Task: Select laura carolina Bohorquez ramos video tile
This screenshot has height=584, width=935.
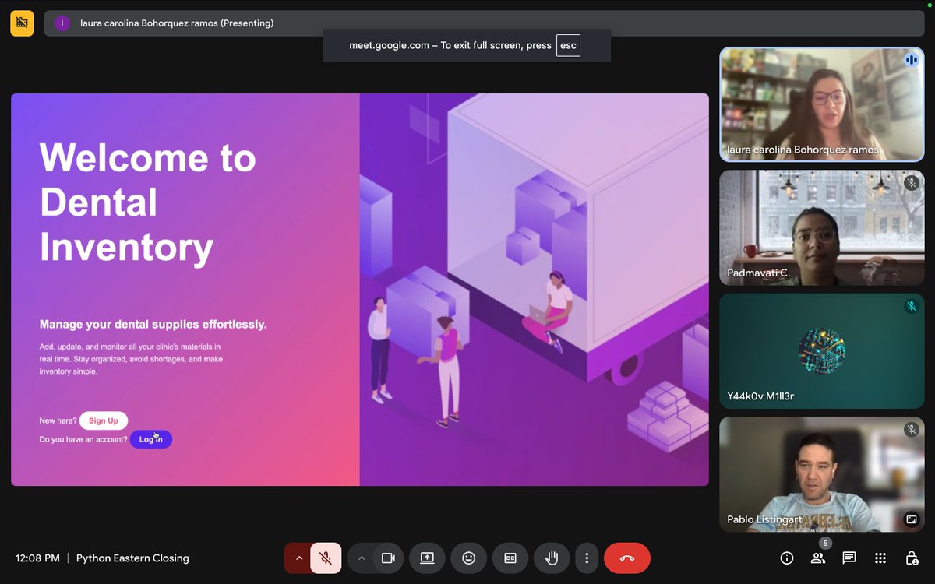Action: pos(822,104)
